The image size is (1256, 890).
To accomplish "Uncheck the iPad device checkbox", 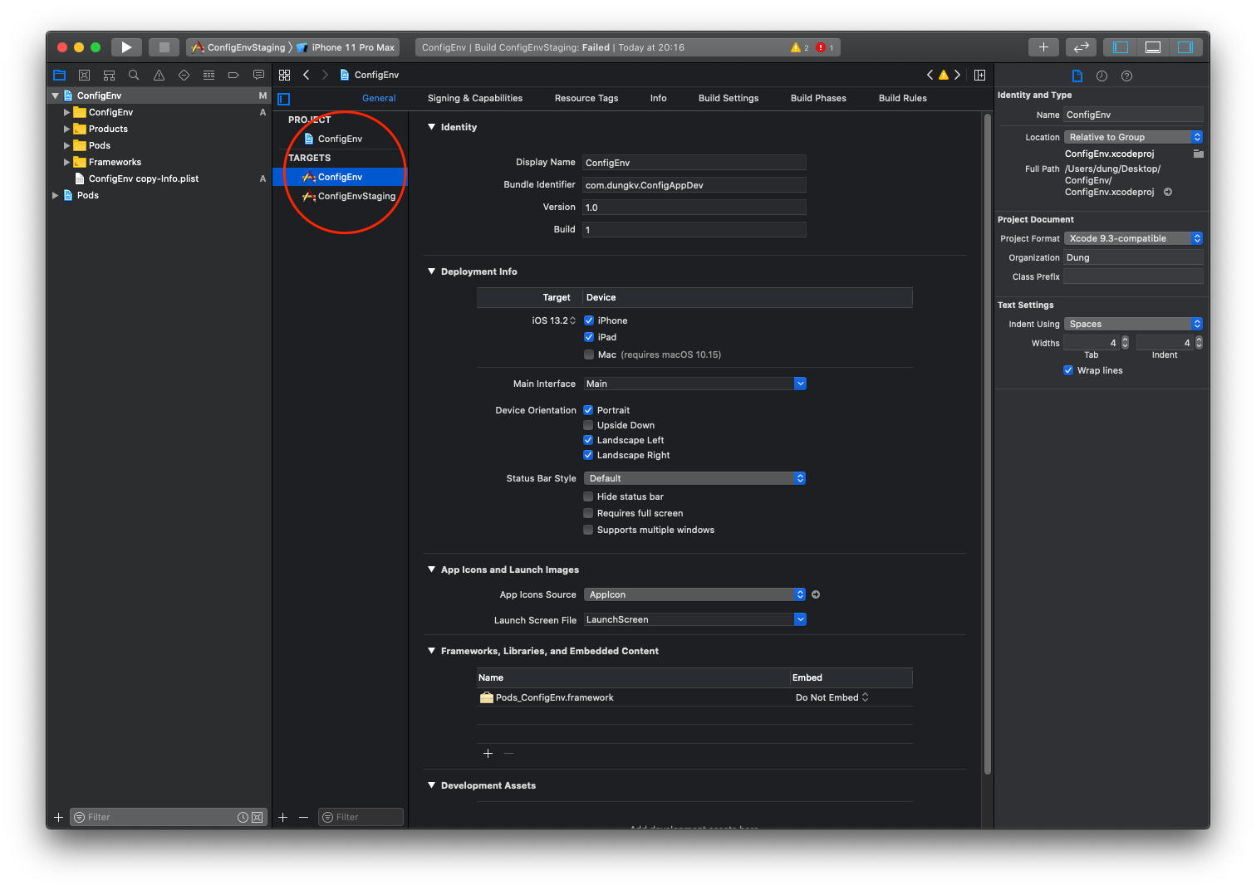I will pyautogui.click(x=589, y=337).
